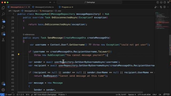Open customize layout icon in title bar
The image size is (171, 96).
click(x=168, y=2)
